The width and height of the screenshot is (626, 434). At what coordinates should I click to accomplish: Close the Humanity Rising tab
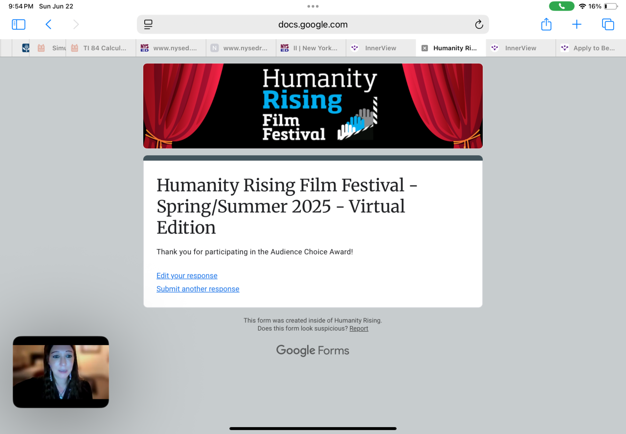click(x=425, y=48)
